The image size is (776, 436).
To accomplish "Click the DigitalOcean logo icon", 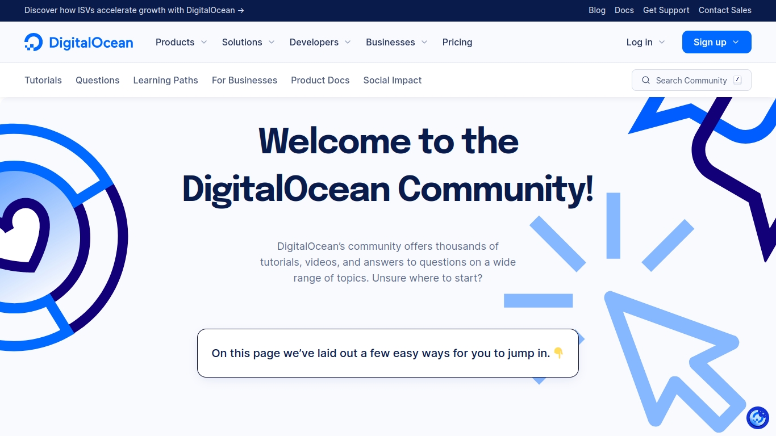I will 34,42.
